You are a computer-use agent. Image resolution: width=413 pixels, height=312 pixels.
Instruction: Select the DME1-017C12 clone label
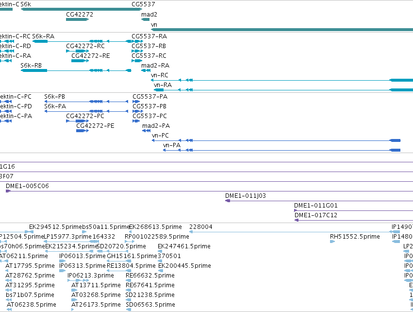pos(316,215)
